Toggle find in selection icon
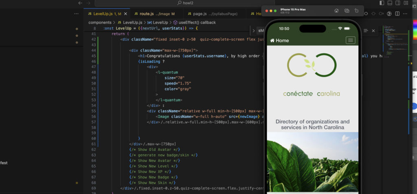 [366, 31]
